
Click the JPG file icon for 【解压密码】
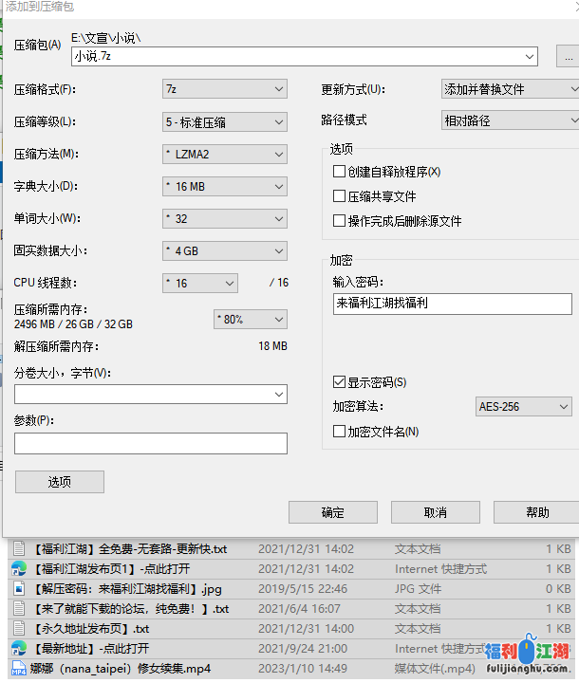[x=18, y=589]
